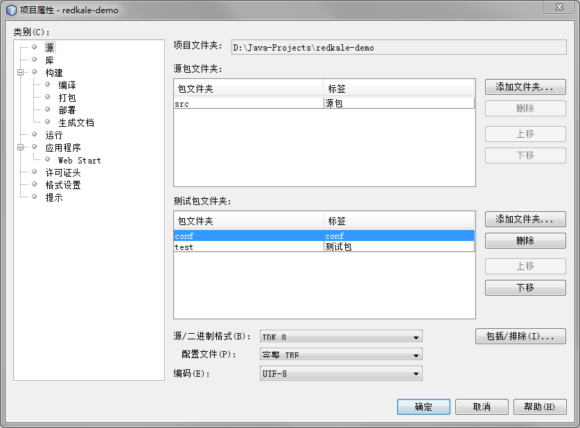This screenshot has height=428, width=580.
Task: Select the 生成文档 tree item
Action: [76, 123]
